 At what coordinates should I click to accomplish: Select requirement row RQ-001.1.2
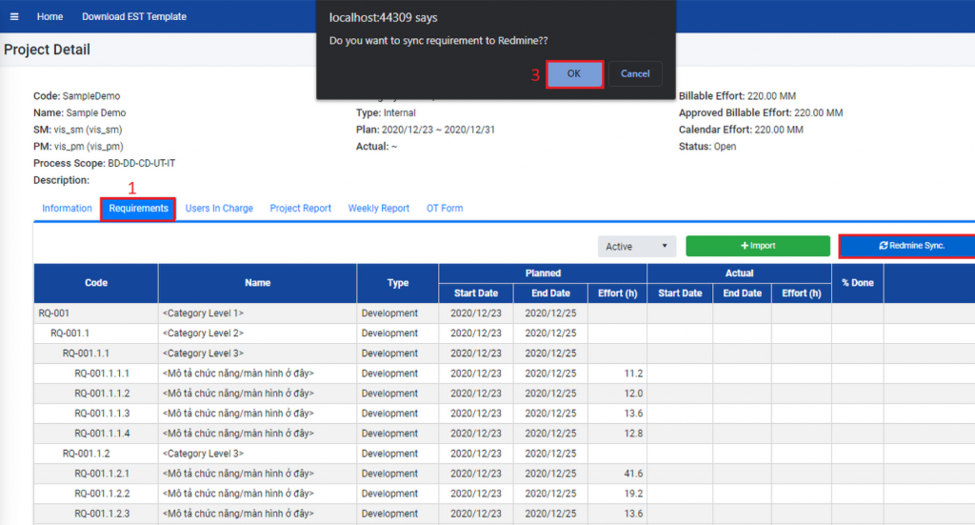[x=505, y=454]
